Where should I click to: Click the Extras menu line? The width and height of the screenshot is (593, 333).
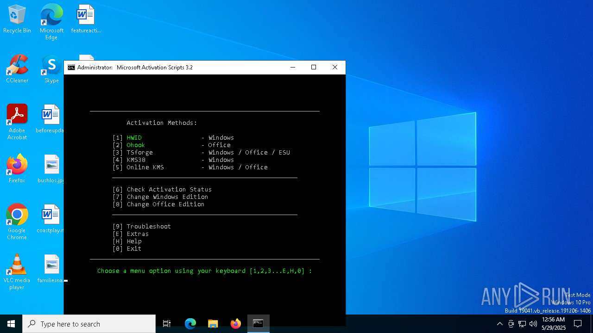pos(131,234)
